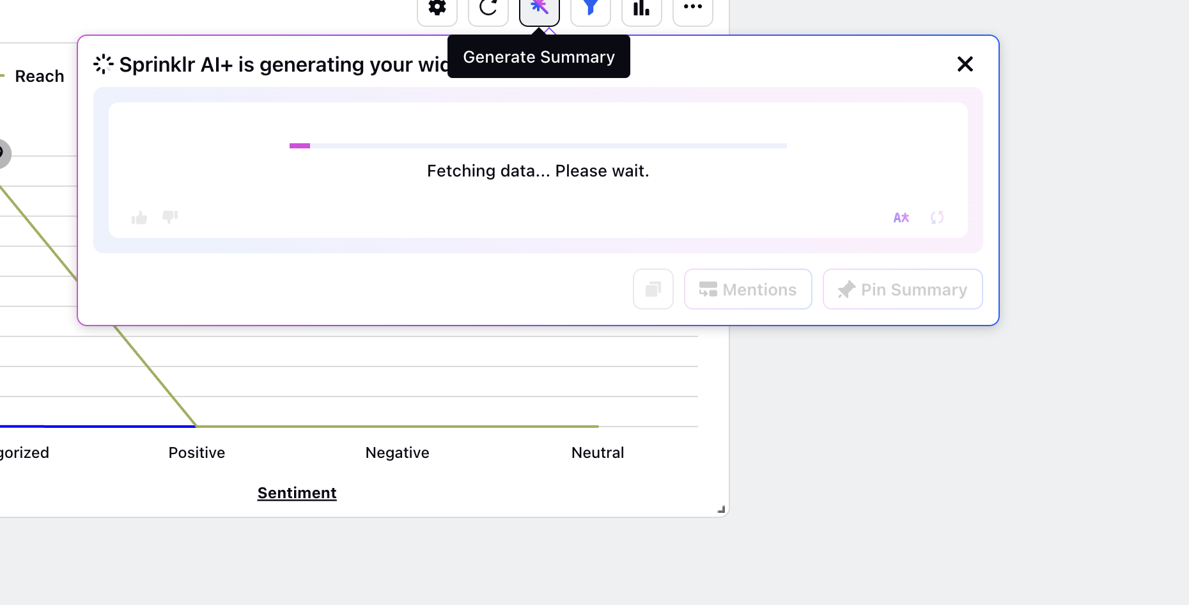Refresh the widget data
Screen dimensions: 1189x605
[488, 9]
